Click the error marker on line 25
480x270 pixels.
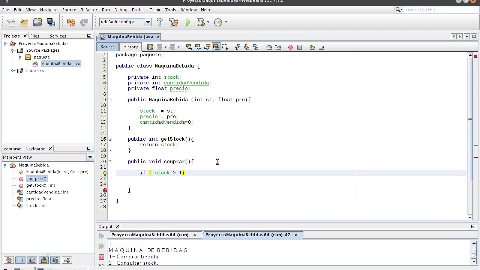pos(105,190)
